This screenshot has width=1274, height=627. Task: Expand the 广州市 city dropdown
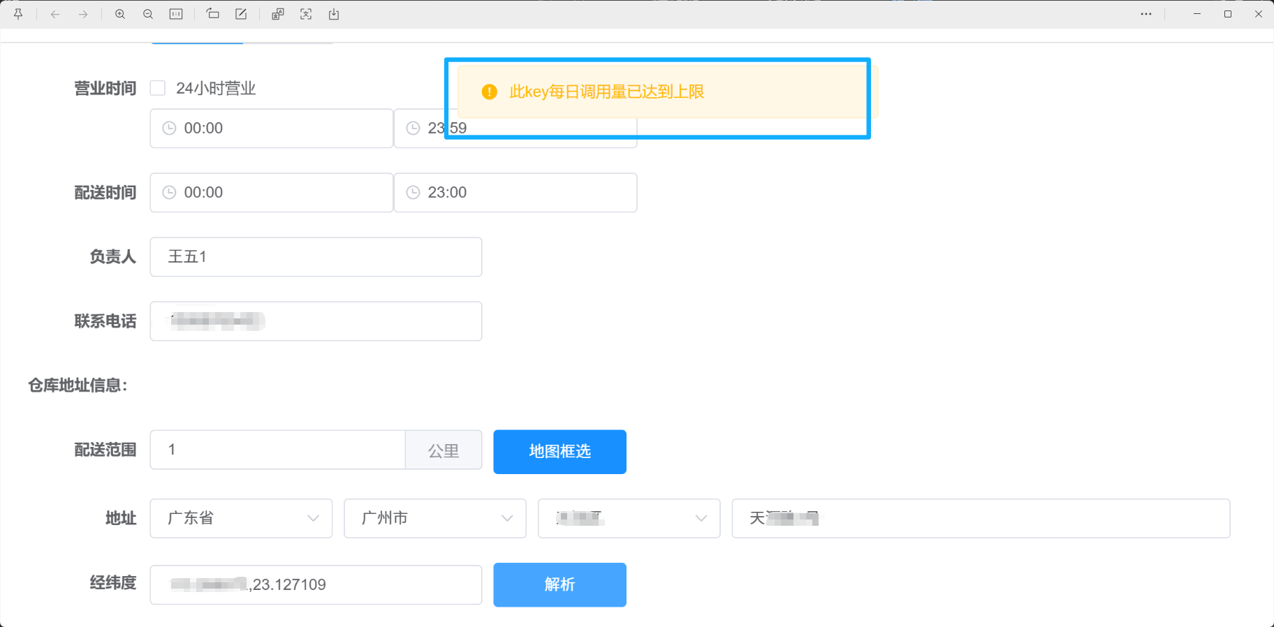(434, 518)
